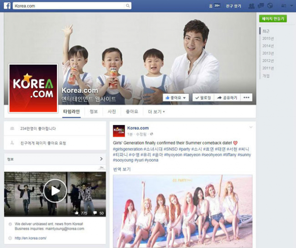Click hashtag #sunny
The height and width of the screenshot is (248, 296).
click(244, 155)
